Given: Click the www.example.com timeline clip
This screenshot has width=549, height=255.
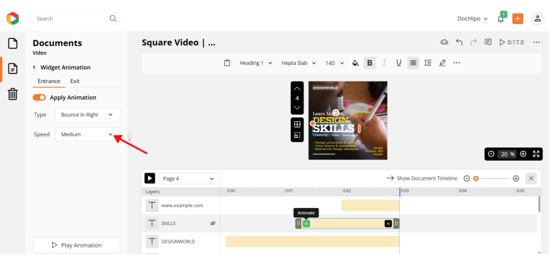Looking at the screenshot, I should [x=370, y=205].
